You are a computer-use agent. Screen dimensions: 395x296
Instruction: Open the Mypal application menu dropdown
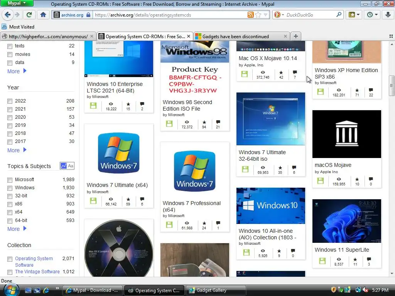17,3
